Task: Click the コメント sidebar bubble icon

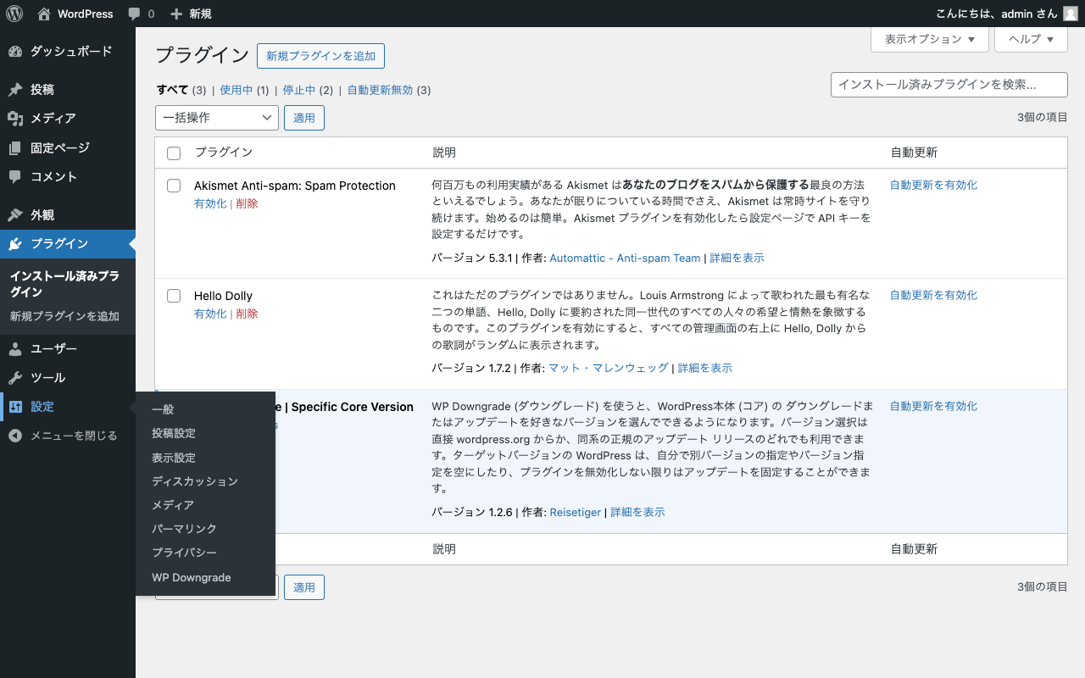Action: tap(15, 177)
